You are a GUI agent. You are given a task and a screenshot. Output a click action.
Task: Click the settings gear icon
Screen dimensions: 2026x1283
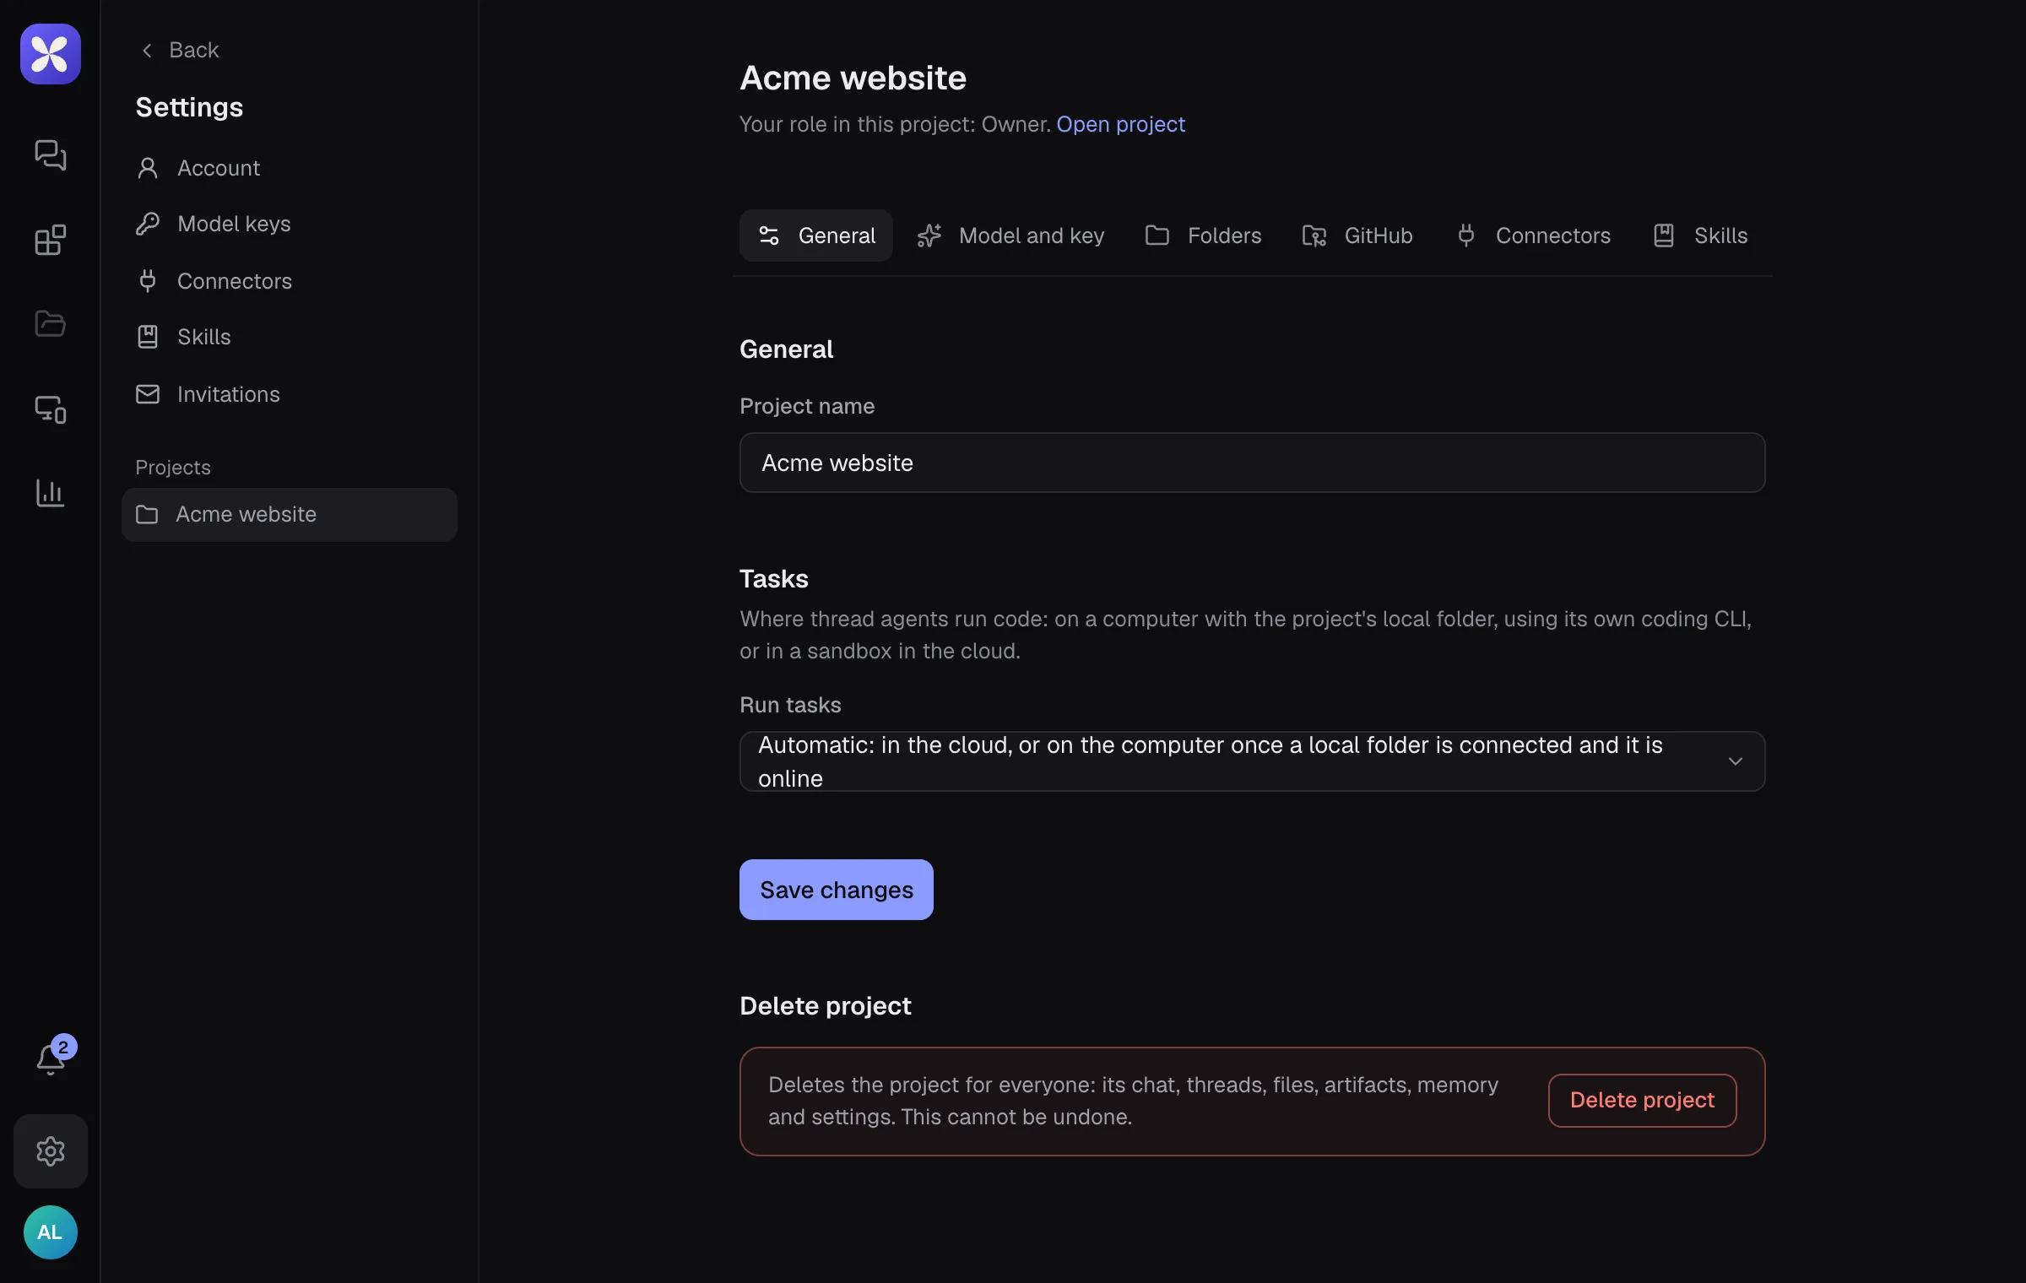pos(51,1151)
